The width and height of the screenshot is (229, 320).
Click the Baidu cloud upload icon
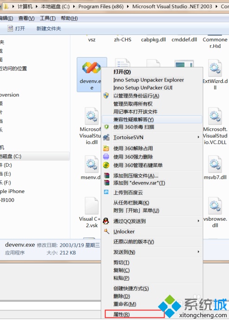click(x=106, y=192)
